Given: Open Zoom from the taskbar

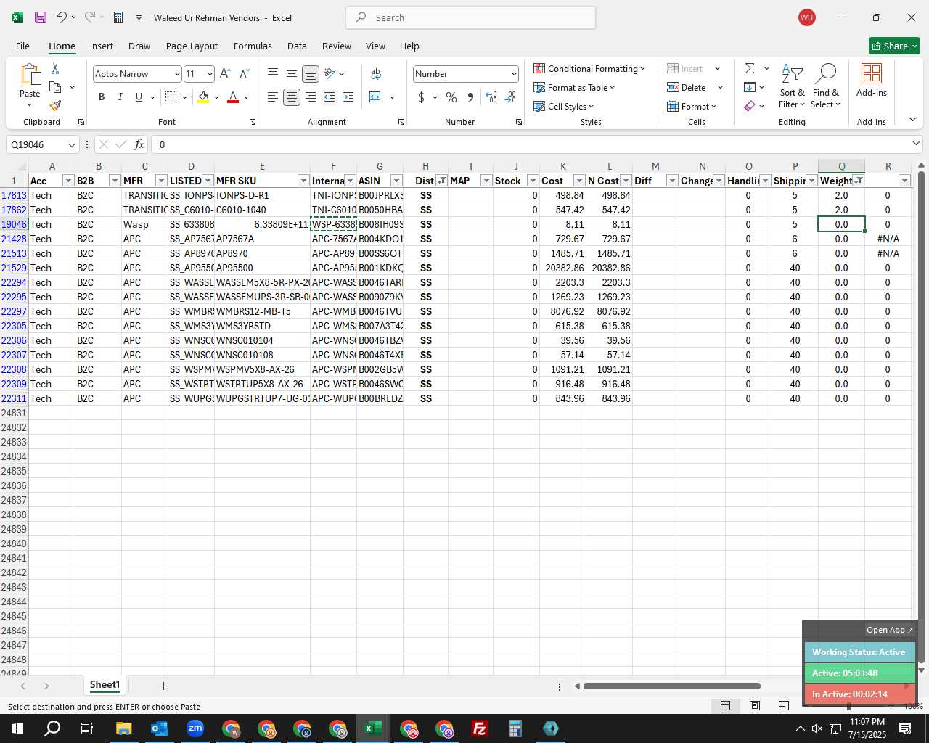Looking at the screenshot, I should coord(195,728).
